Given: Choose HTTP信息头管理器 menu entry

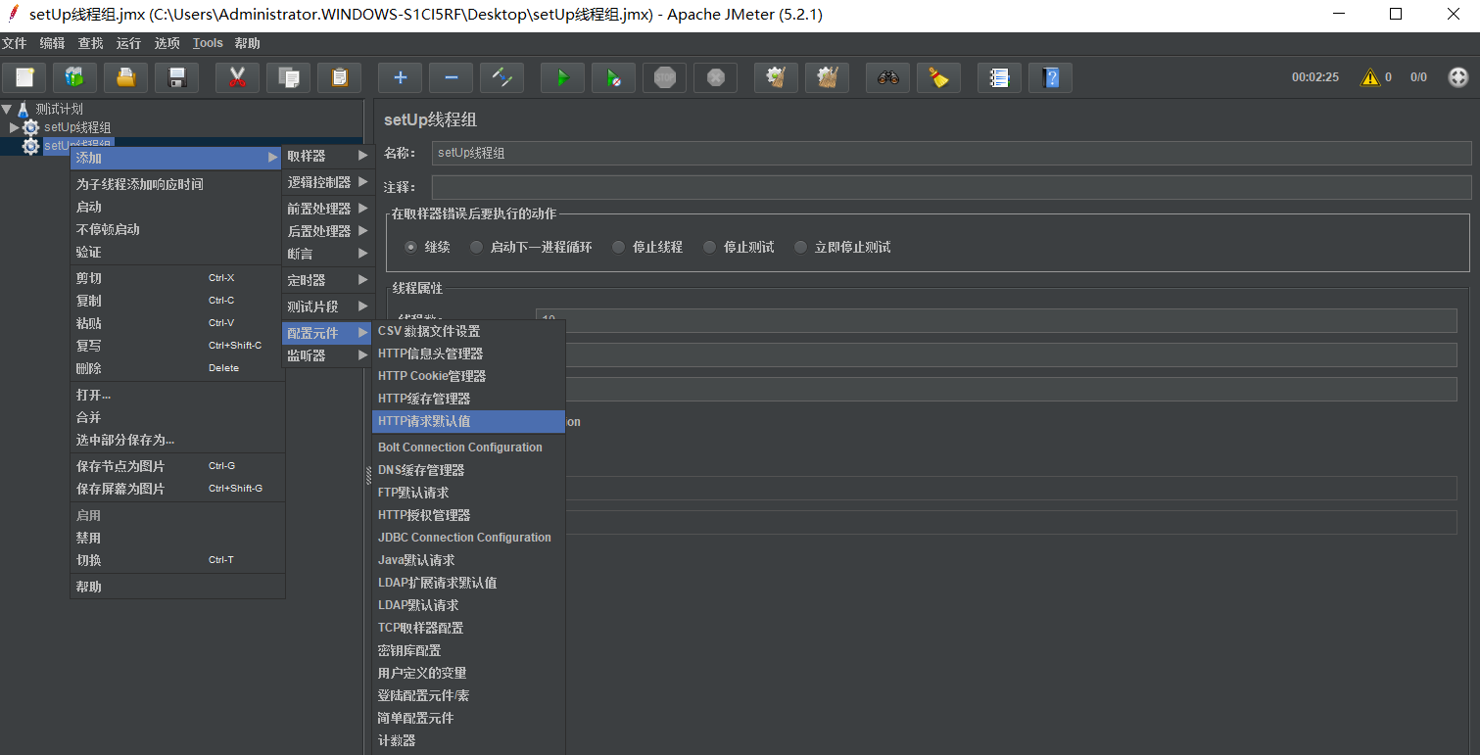Looking at the screenshot, I should tap(469, 354).
